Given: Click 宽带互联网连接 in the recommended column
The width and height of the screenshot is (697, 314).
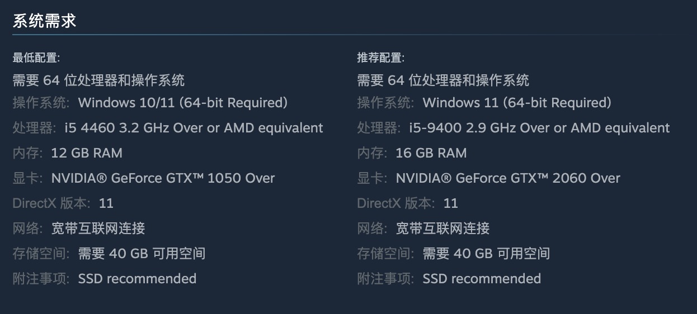Looking at the screenshot, I should click(442, 229).
